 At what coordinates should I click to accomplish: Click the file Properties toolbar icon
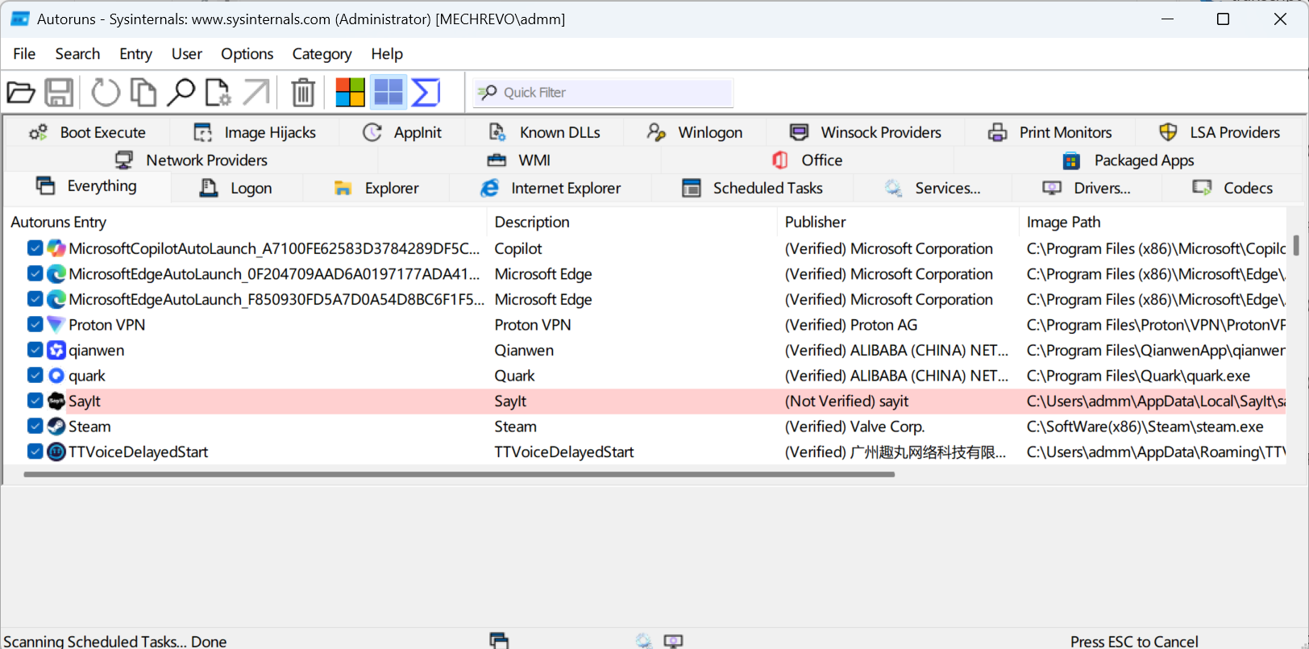pos(218,93)
